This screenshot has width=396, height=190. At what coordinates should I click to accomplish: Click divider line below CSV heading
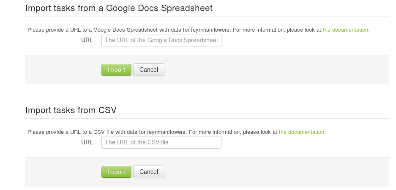(x=207, y=118)
